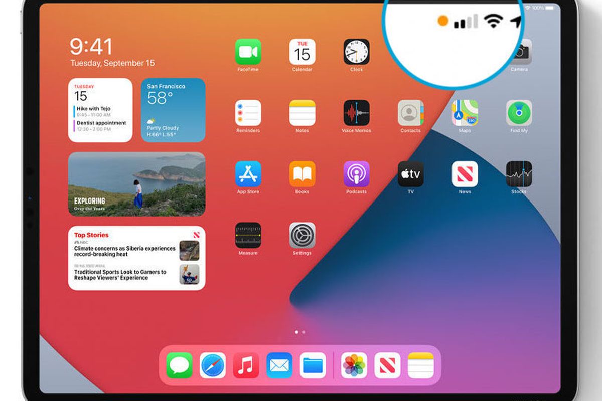602x401 pixels.
Task: Tap the 9:41 clock display
Action: [91, 47]
